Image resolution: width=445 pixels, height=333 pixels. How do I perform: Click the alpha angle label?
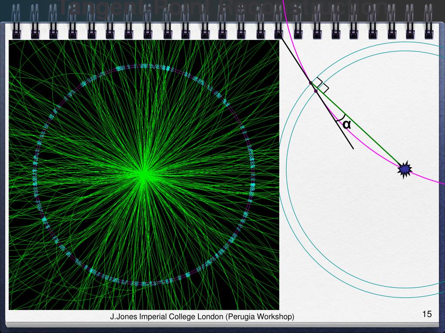coord(347,124)
